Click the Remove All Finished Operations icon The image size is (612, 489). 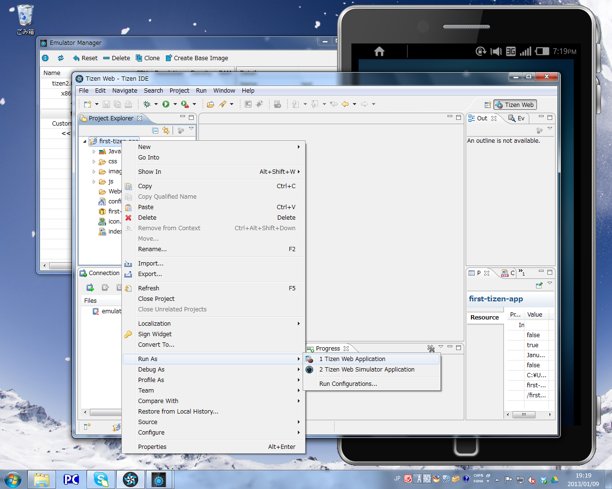coord(431,349)
